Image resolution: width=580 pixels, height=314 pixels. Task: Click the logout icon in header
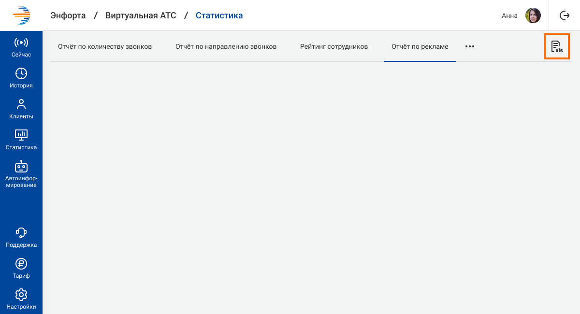(565, 15)
